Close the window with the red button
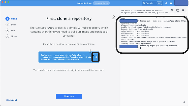 (3, 2)
